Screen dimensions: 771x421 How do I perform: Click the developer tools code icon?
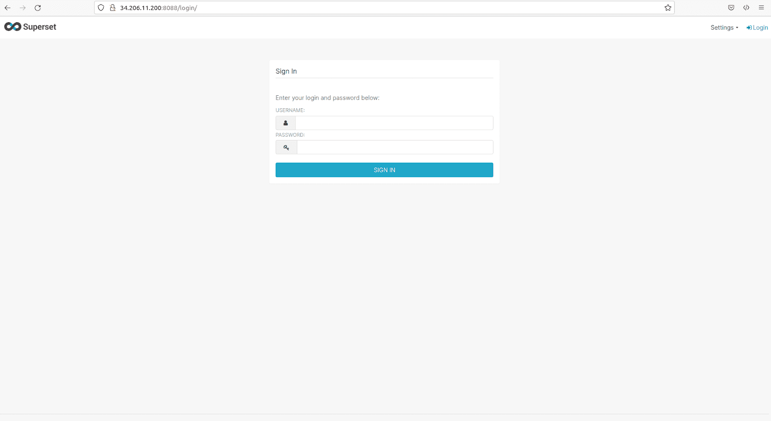pyautogui.click(x=746, y=8)
